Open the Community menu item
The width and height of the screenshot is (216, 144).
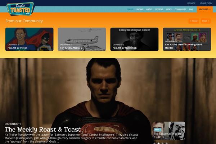point(180,9)
